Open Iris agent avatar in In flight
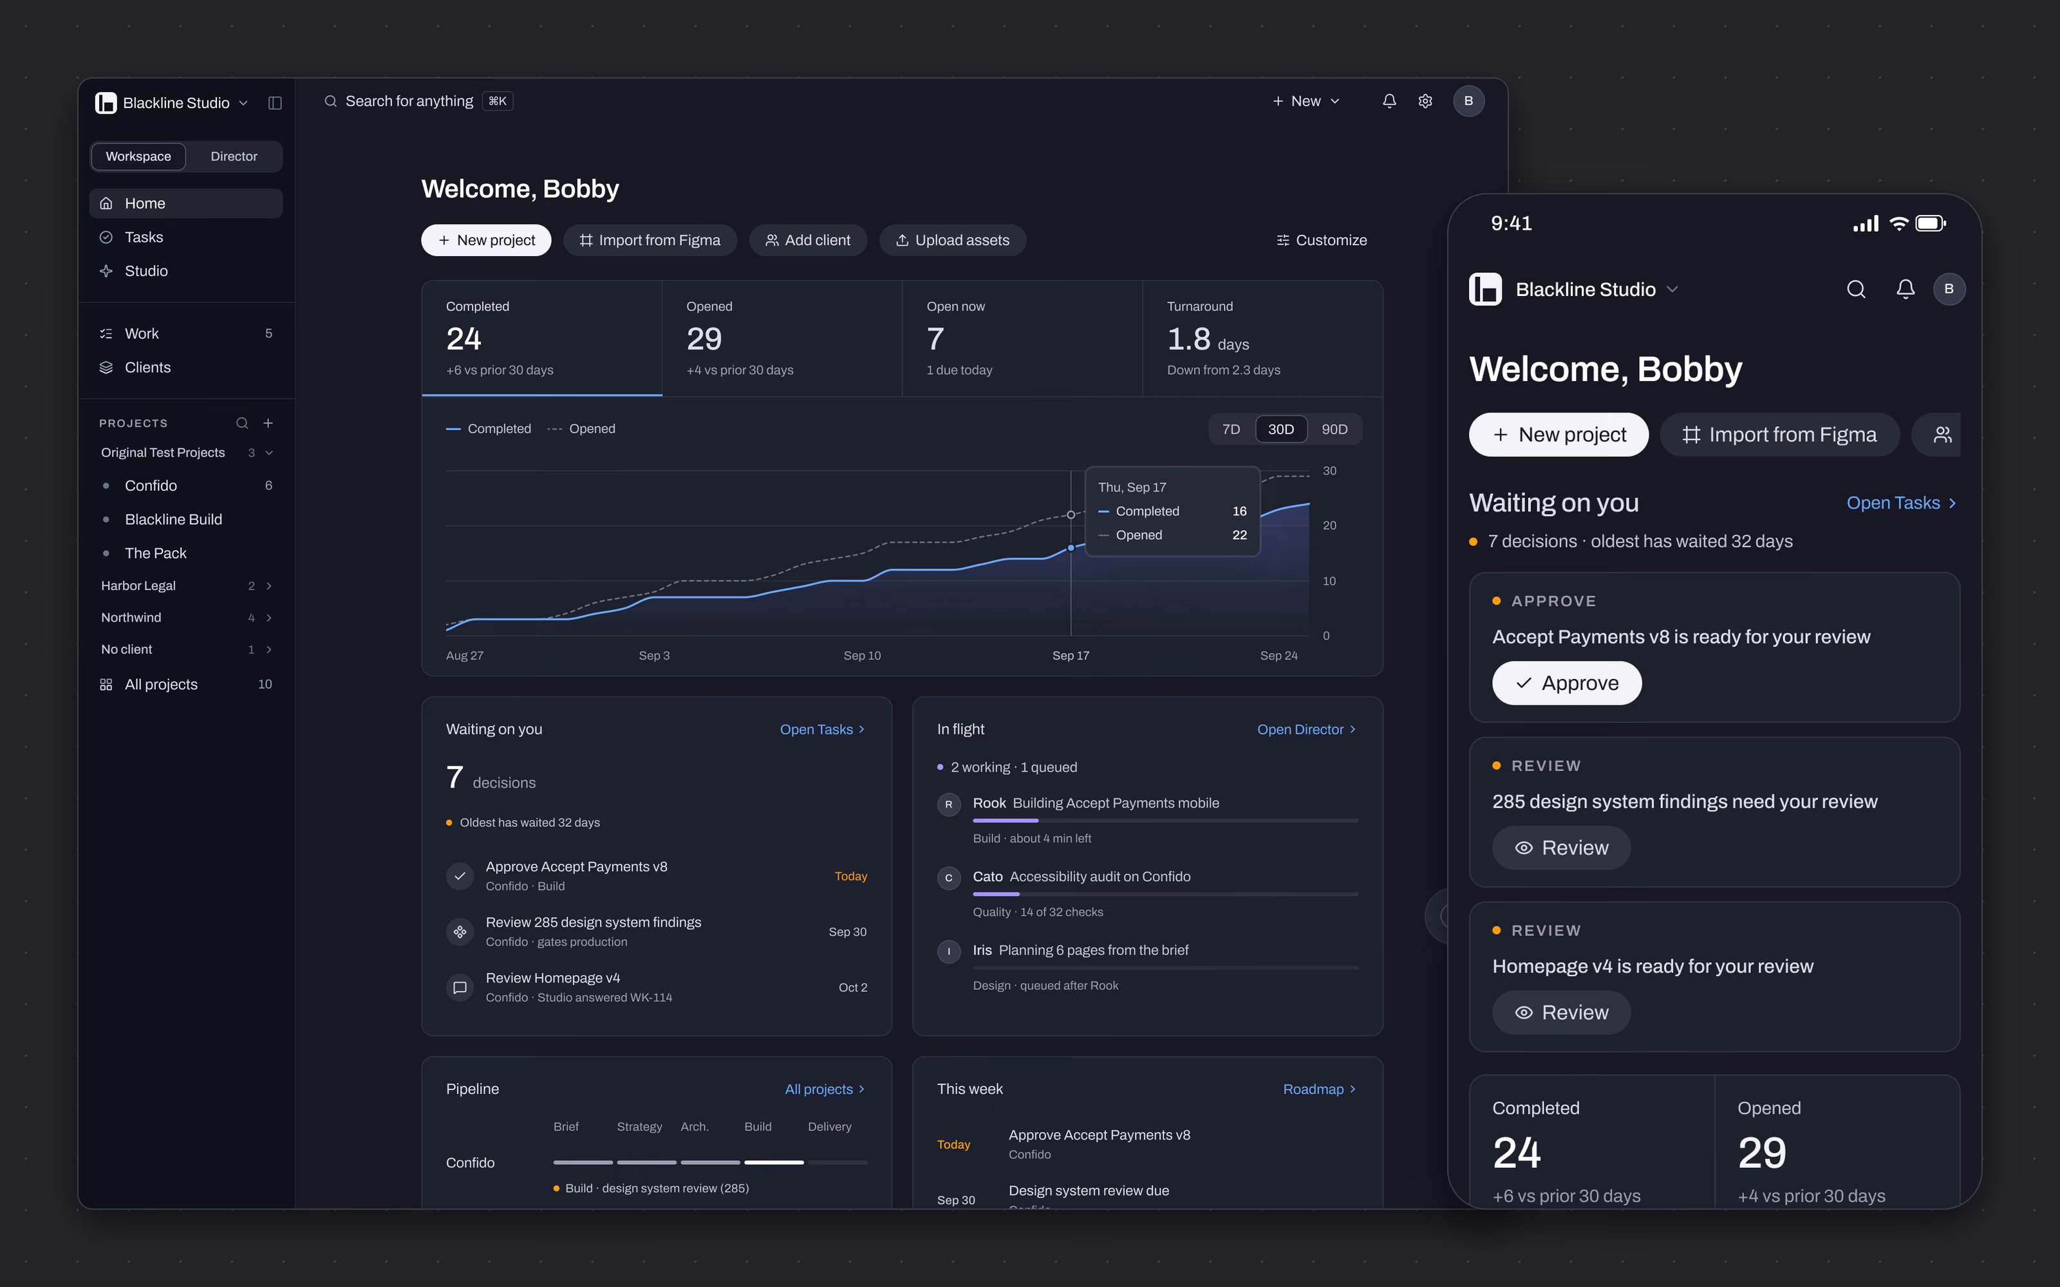This screenshot has width=2060, height=1287. click(x=949, y=952)
